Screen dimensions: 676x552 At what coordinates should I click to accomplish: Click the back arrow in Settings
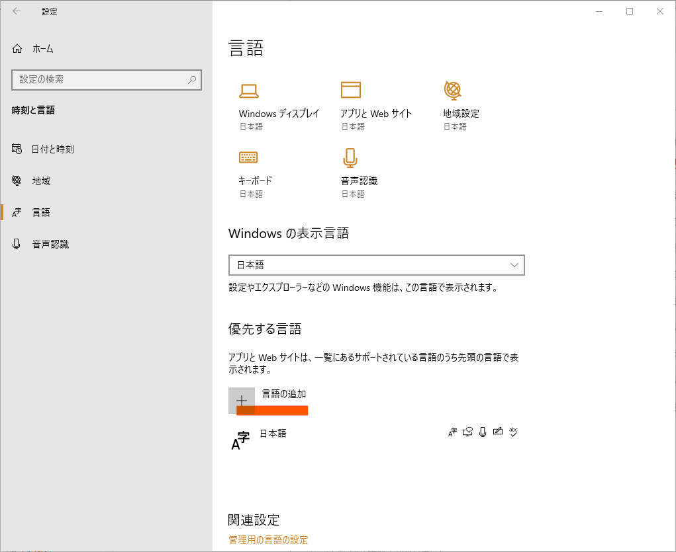click(x=17, y=11)
